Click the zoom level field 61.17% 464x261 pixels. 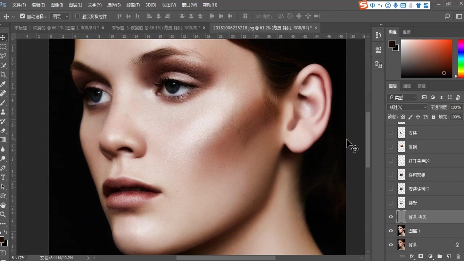(18, 258)
